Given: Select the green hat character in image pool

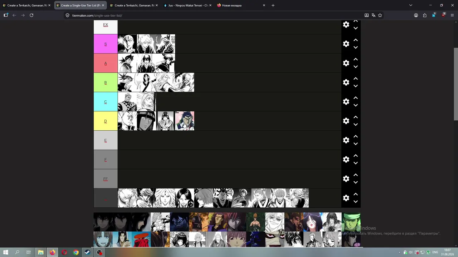Looking at the screenshot, I should pos(351,222).
